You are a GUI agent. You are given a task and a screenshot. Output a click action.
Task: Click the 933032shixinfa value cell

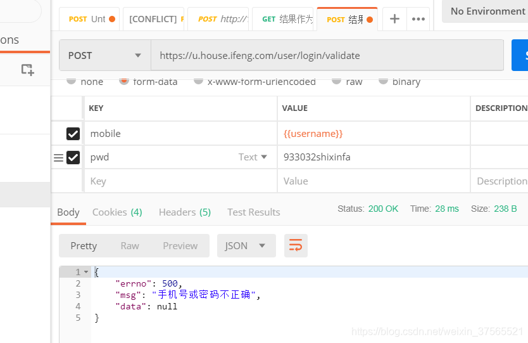click(x=374, y=157)
